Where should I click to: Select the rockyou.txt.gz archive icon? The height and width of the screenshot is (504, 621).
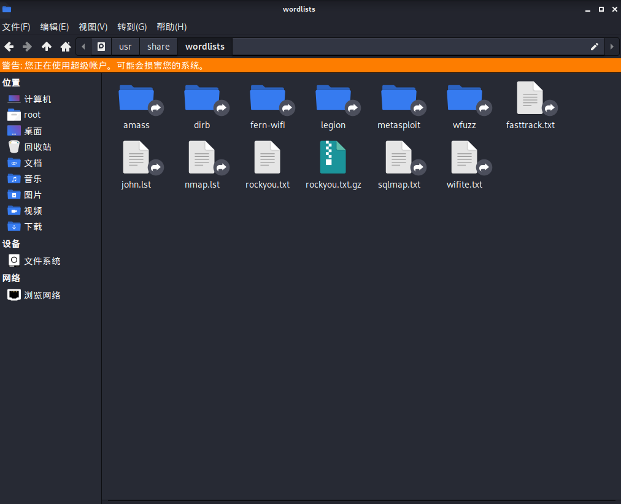click(333, 158)
